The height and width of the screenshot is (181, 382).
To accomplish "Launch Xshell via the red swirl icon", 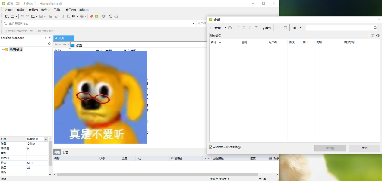I will (x=91, y=16).
